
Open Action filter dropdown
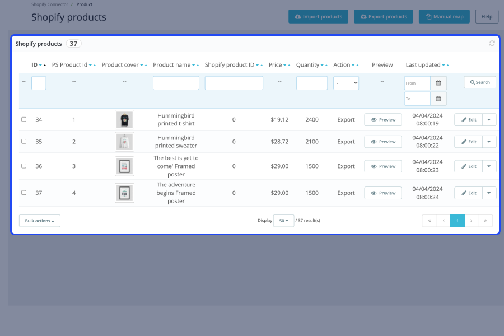tap(346, 83)
